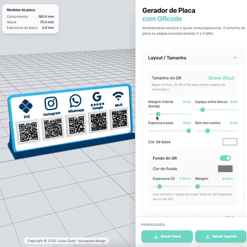Download the plate with Baixar Placa
Screen dimensions: 247x247
[167, 236]
